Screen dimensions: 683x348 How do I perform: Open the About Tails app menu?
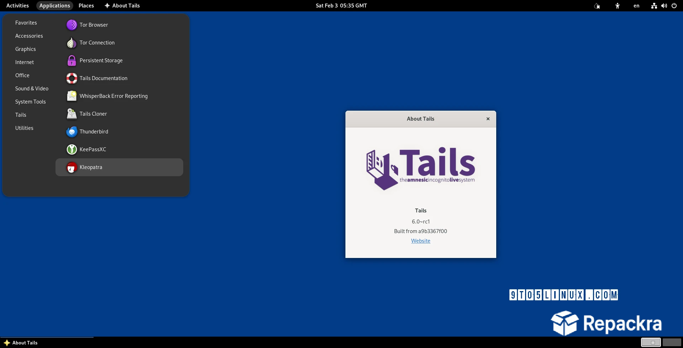click(122, 6)
